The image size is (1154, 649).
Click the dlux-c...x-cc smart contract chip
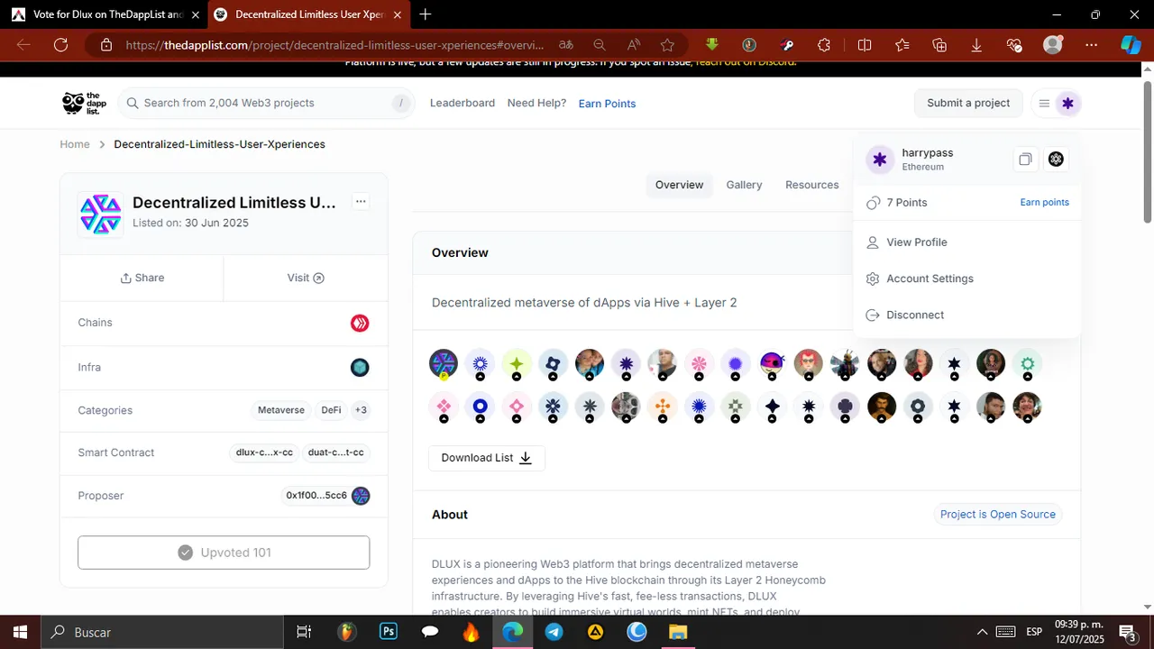coord(264,452)
